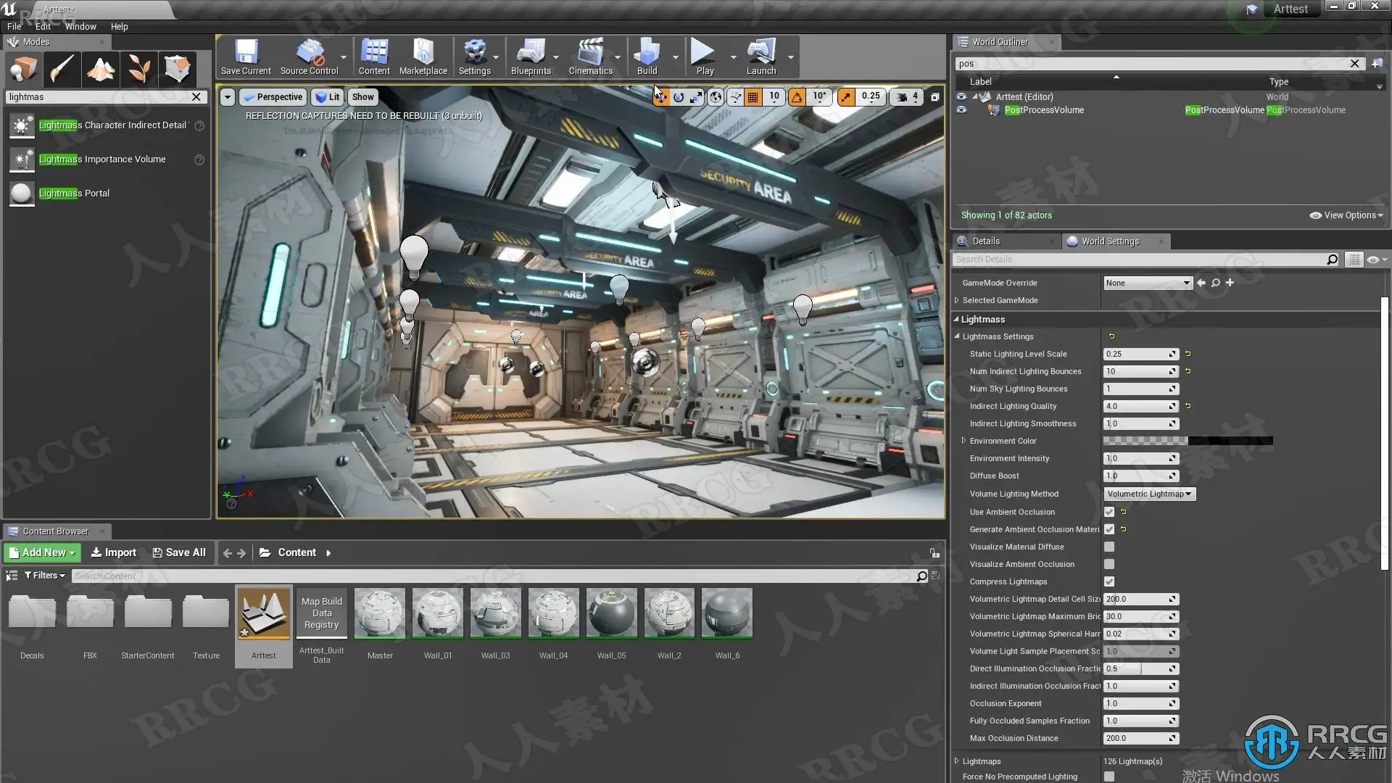This screenshot has height=783, width=1392.
Task: Open the Window menu
Action: tap(80, 26)
